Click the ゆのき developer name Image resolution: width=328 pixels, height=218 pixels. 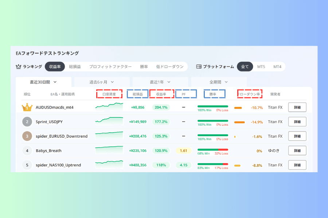[x=274, y=150]
